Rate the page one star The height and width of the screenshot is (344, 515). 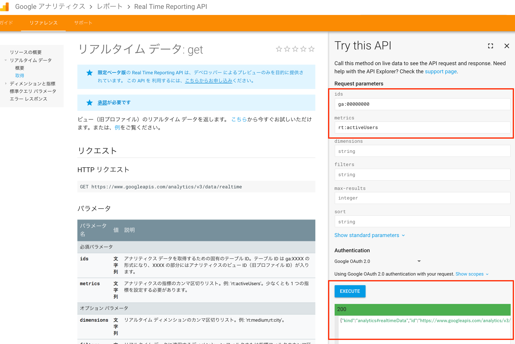click(x=279, y=49)
